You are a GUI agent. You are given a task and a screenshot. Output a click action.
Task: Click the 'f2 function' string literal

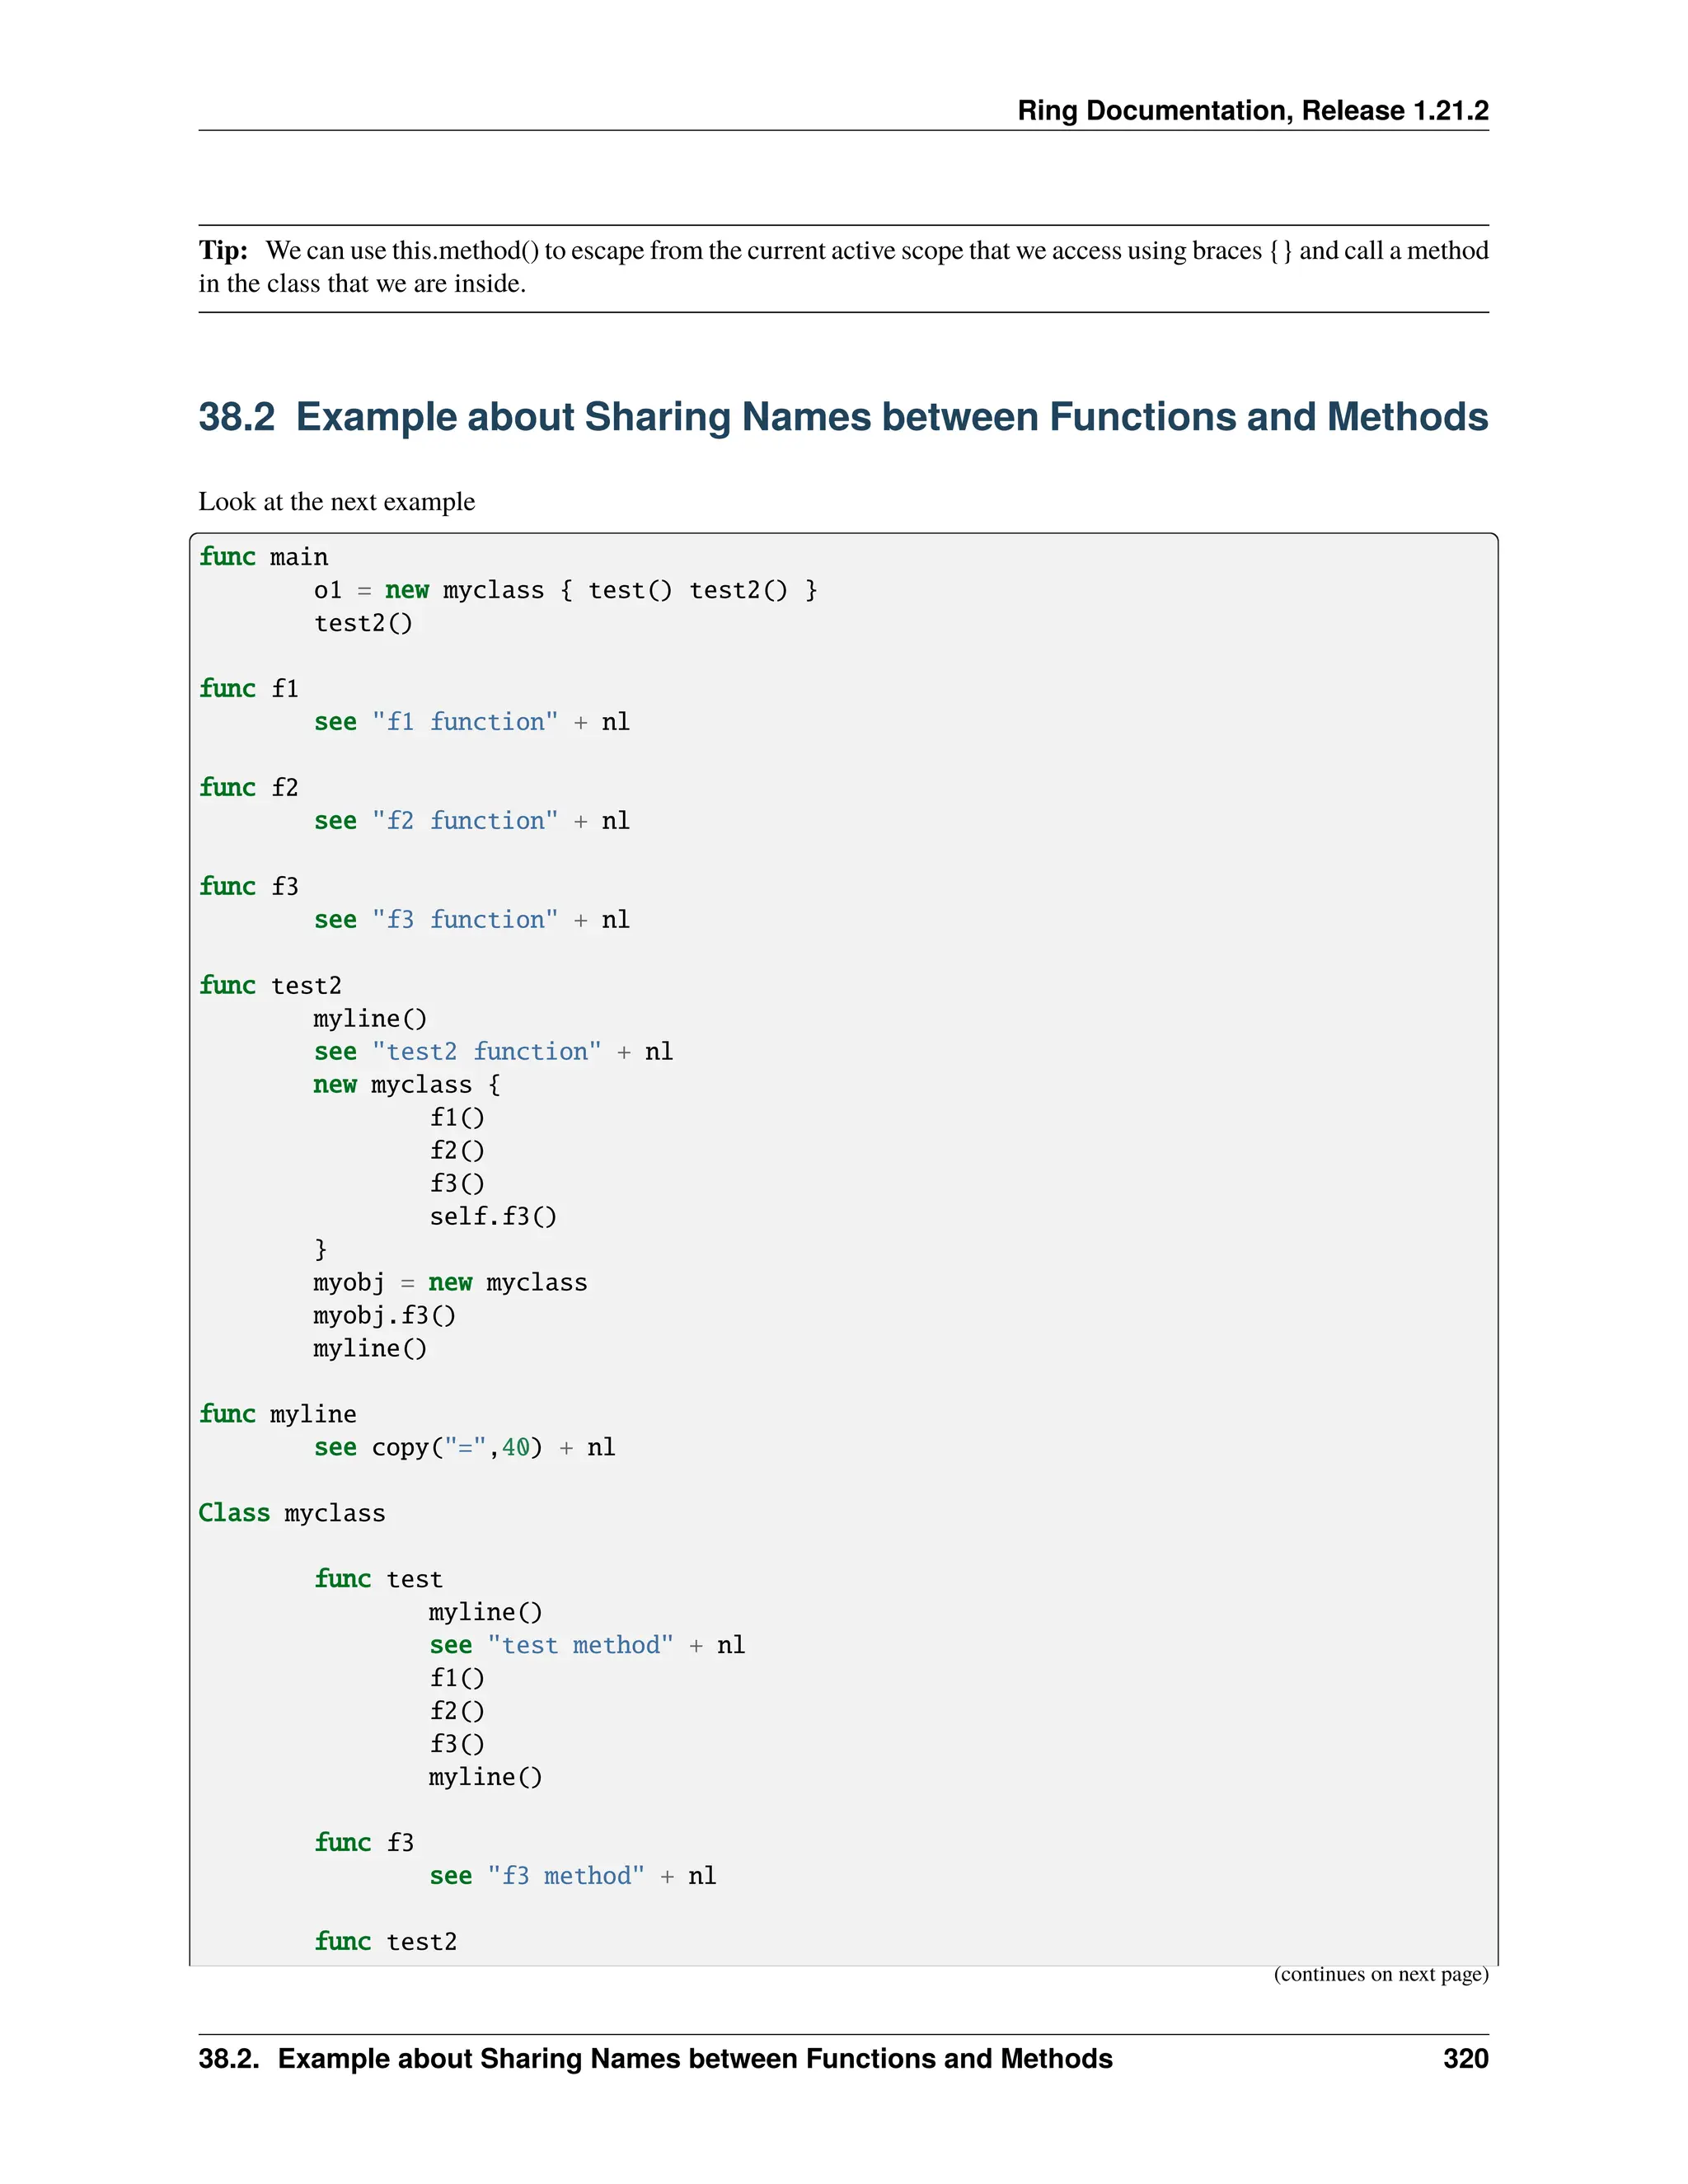pos(465,821)
